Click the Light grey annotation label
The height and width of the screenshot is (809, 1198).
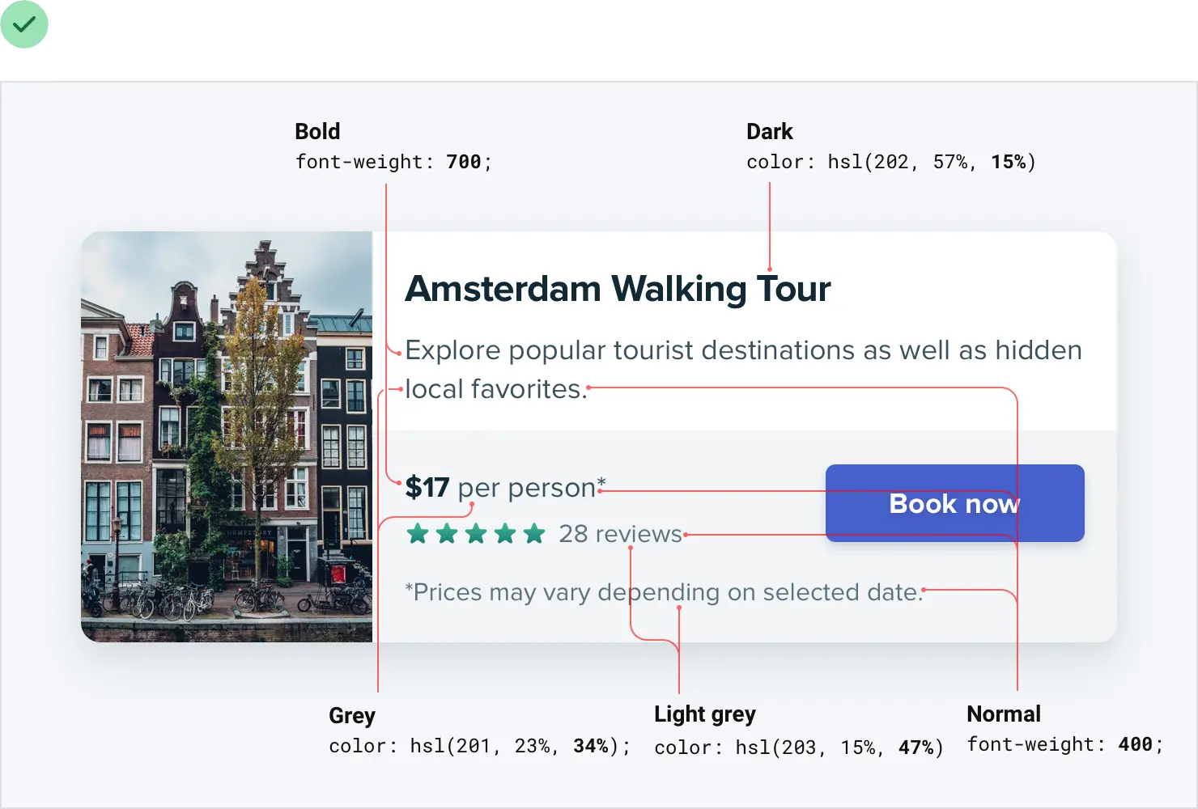coord(704,714)
